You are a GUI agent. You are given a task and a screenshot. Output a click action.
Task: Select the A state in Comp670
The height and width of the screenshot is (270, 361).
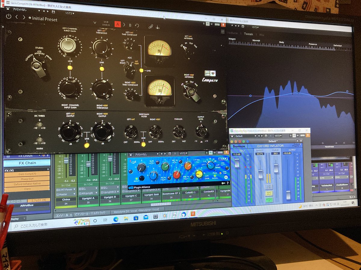[x=118, y=25]
